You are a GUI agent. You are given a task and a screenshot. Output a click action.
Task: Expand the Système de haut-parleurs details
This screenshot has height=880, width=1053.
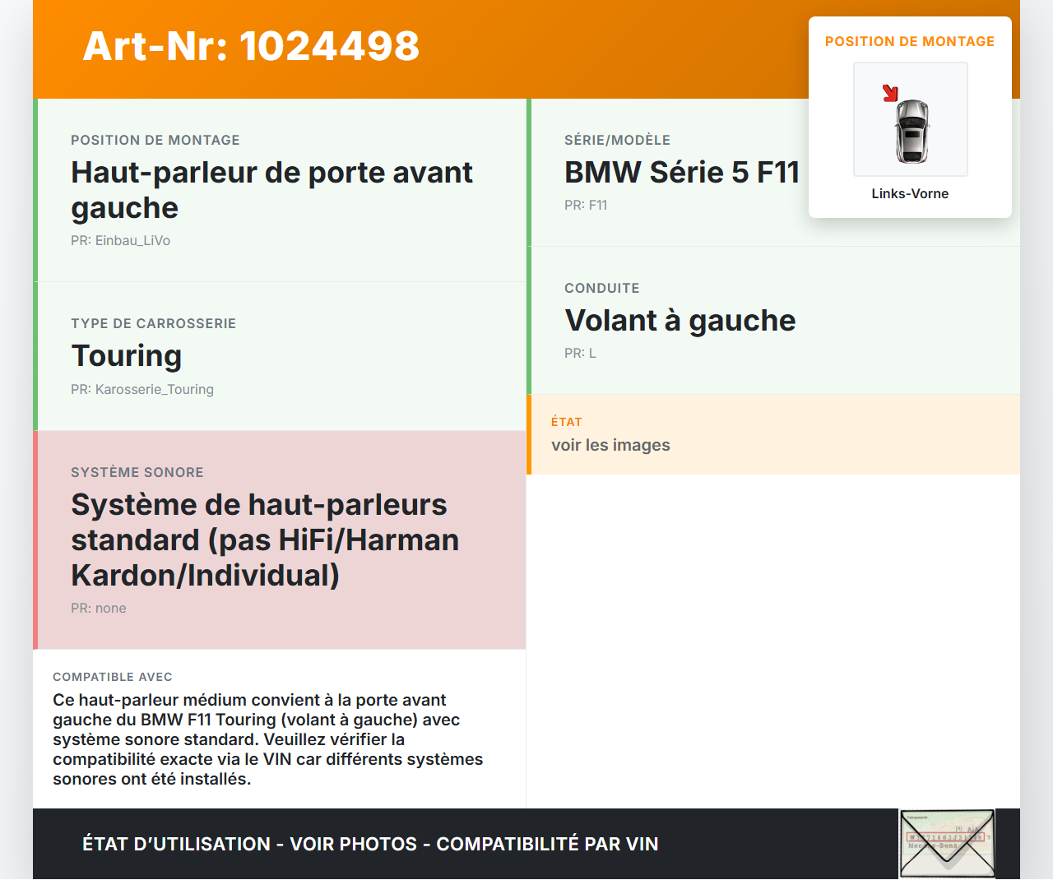coord(265,539)
